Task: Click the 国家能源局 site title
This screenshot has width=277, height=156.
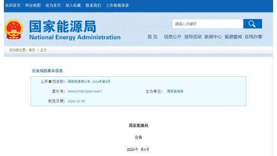Action: click(x=63, y=26)
